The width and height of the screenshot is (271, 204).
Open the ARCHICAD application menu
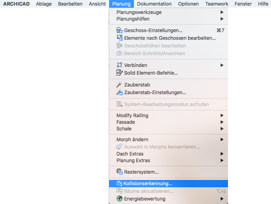click(x=16, y=4)
